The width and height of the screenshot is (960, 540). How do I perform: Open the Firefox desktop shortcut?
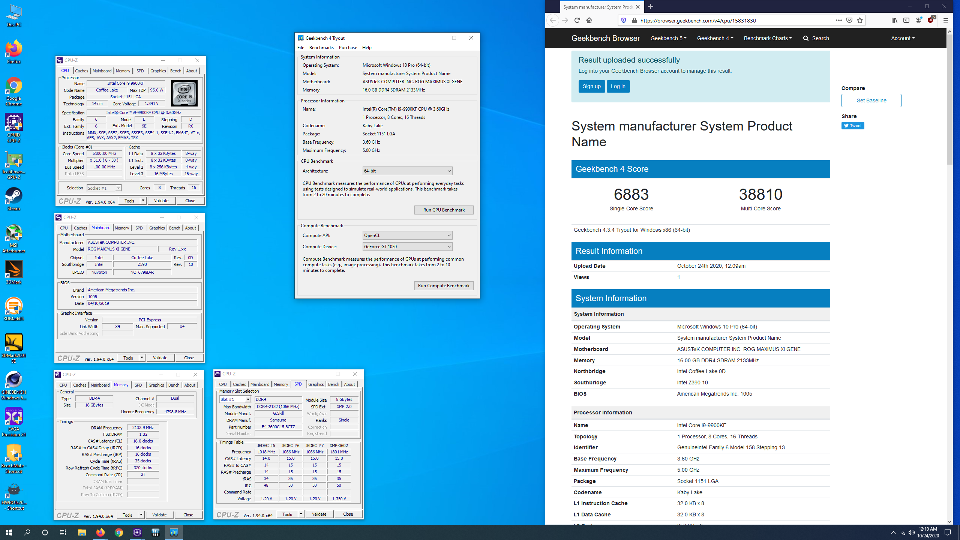[14, 52]
